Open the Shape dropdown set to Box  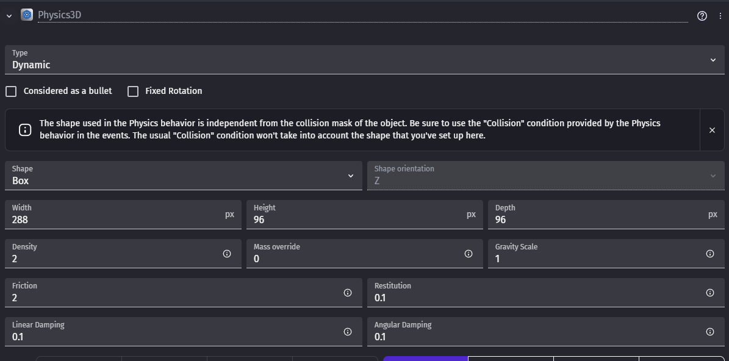[x=183, y=176]
